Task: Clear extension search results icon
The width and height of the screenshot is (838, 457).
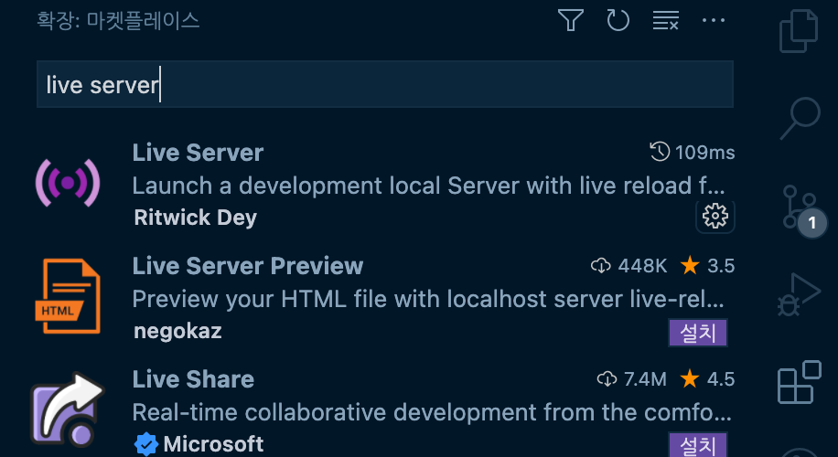Action: tap(665, 21)
